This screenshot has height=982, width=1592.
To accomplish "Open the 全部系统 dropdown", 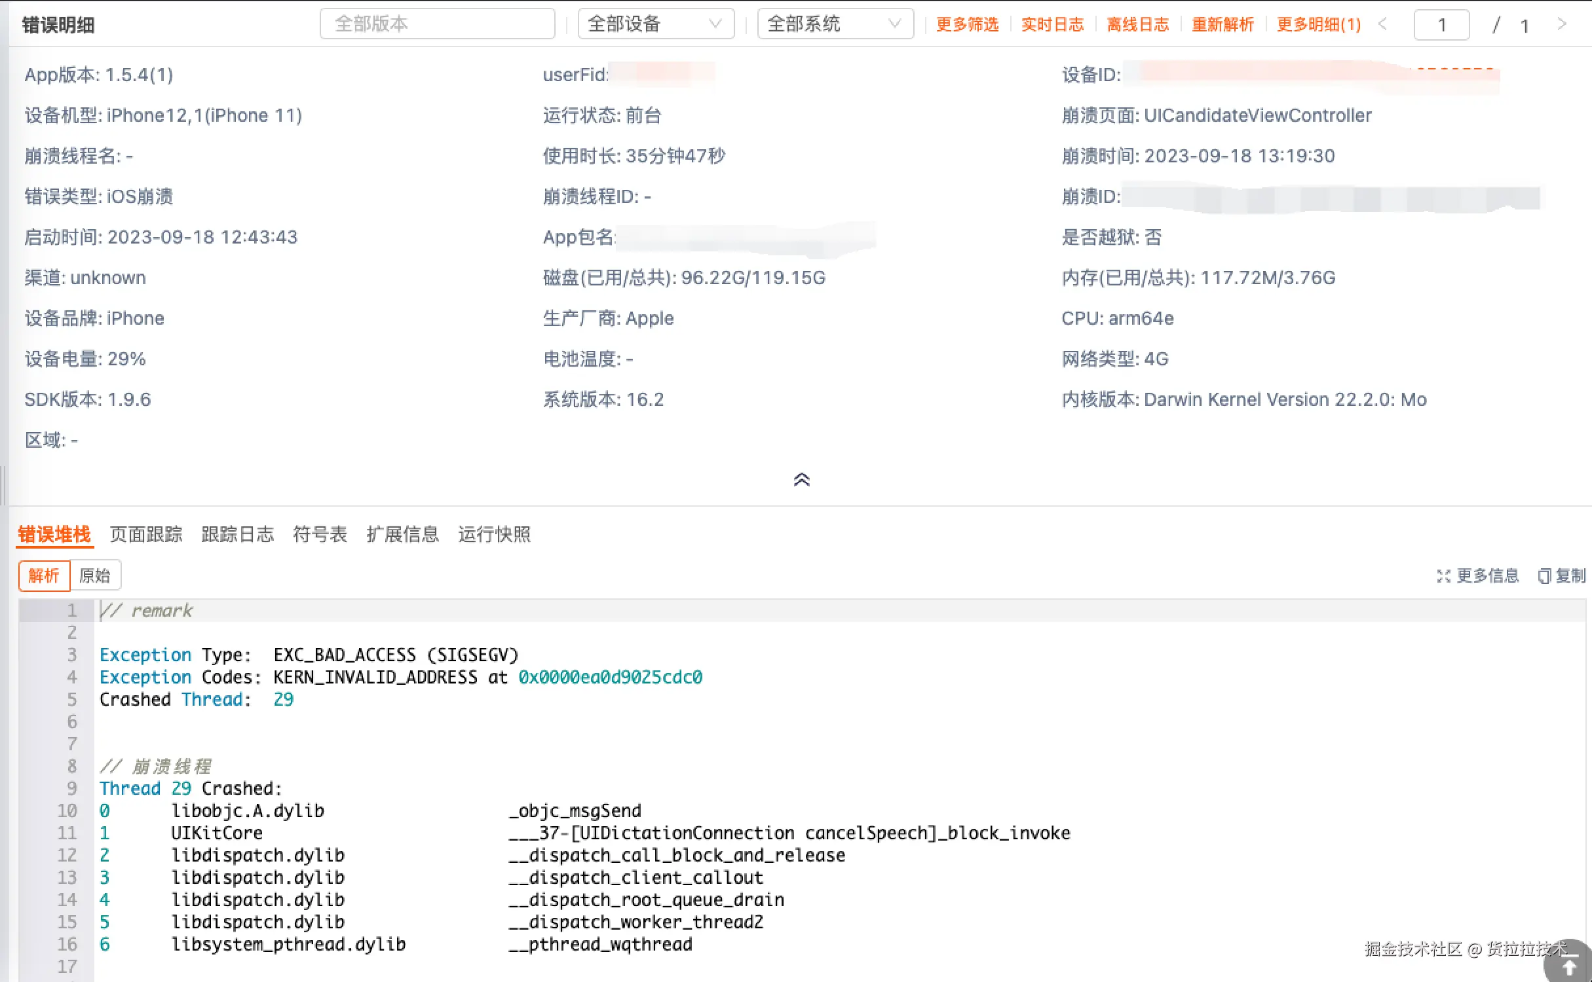I will 835,24.
